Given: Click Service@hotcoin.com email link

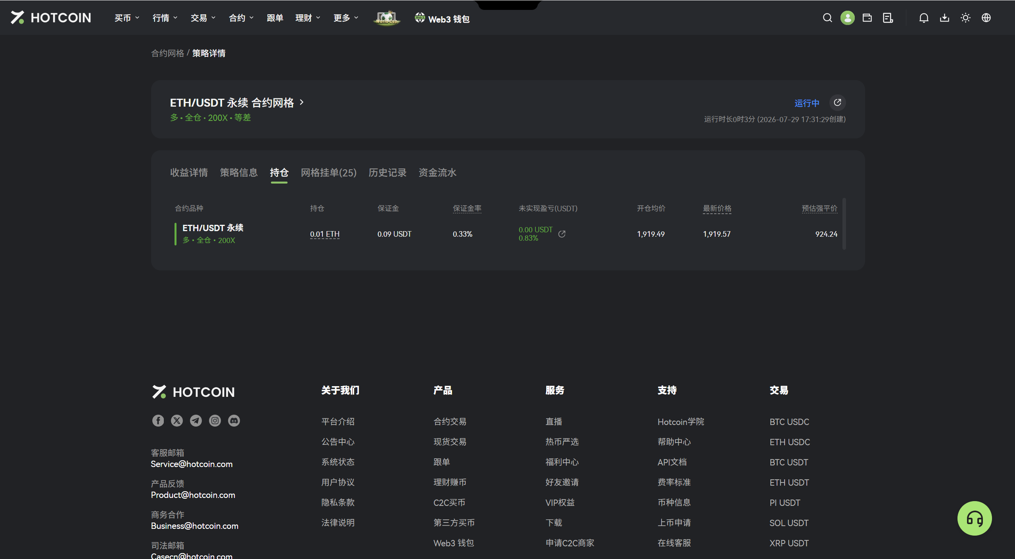Looking at the screenshot, I should (192, 464).
